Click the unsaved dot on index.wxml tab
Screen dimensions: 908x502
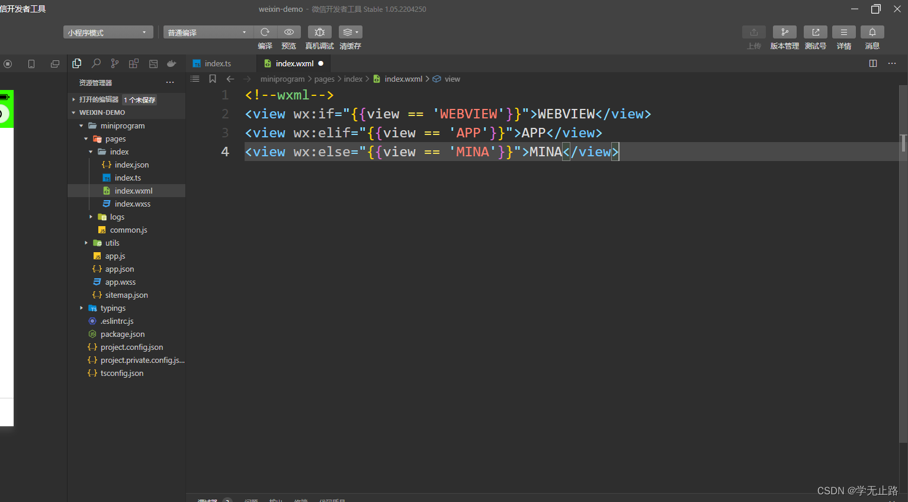click(321, 63)
